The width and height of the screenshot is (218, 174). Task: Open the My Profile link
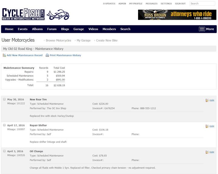[x=136, y=4]
